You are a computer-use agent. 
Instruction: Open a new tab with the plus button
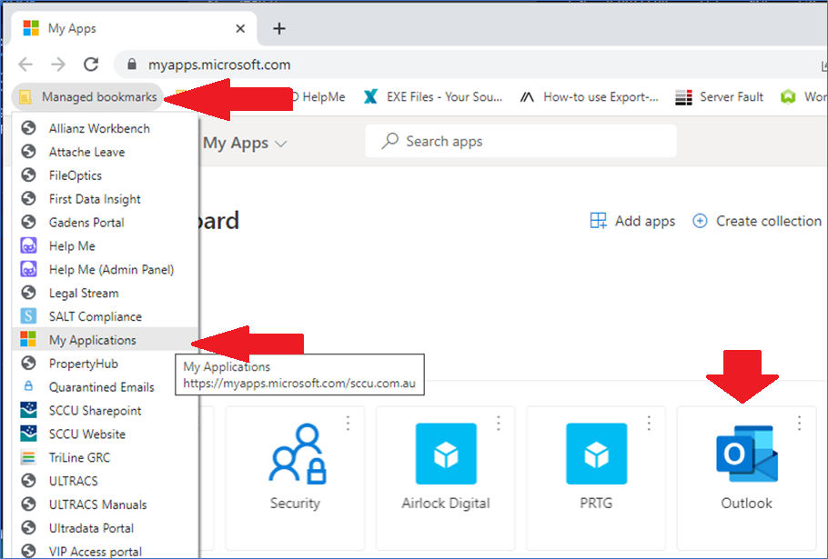tap(279, 28)
